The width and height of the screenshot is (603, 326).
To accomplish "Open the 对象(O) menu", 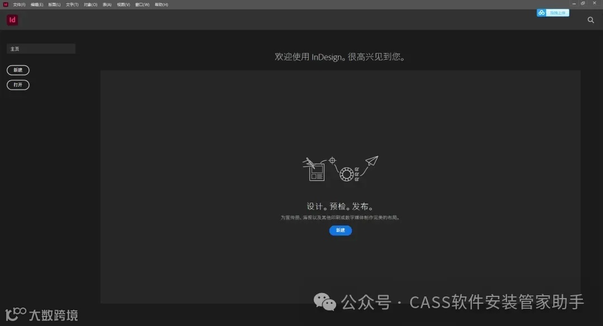I will [x=90, y=4].
